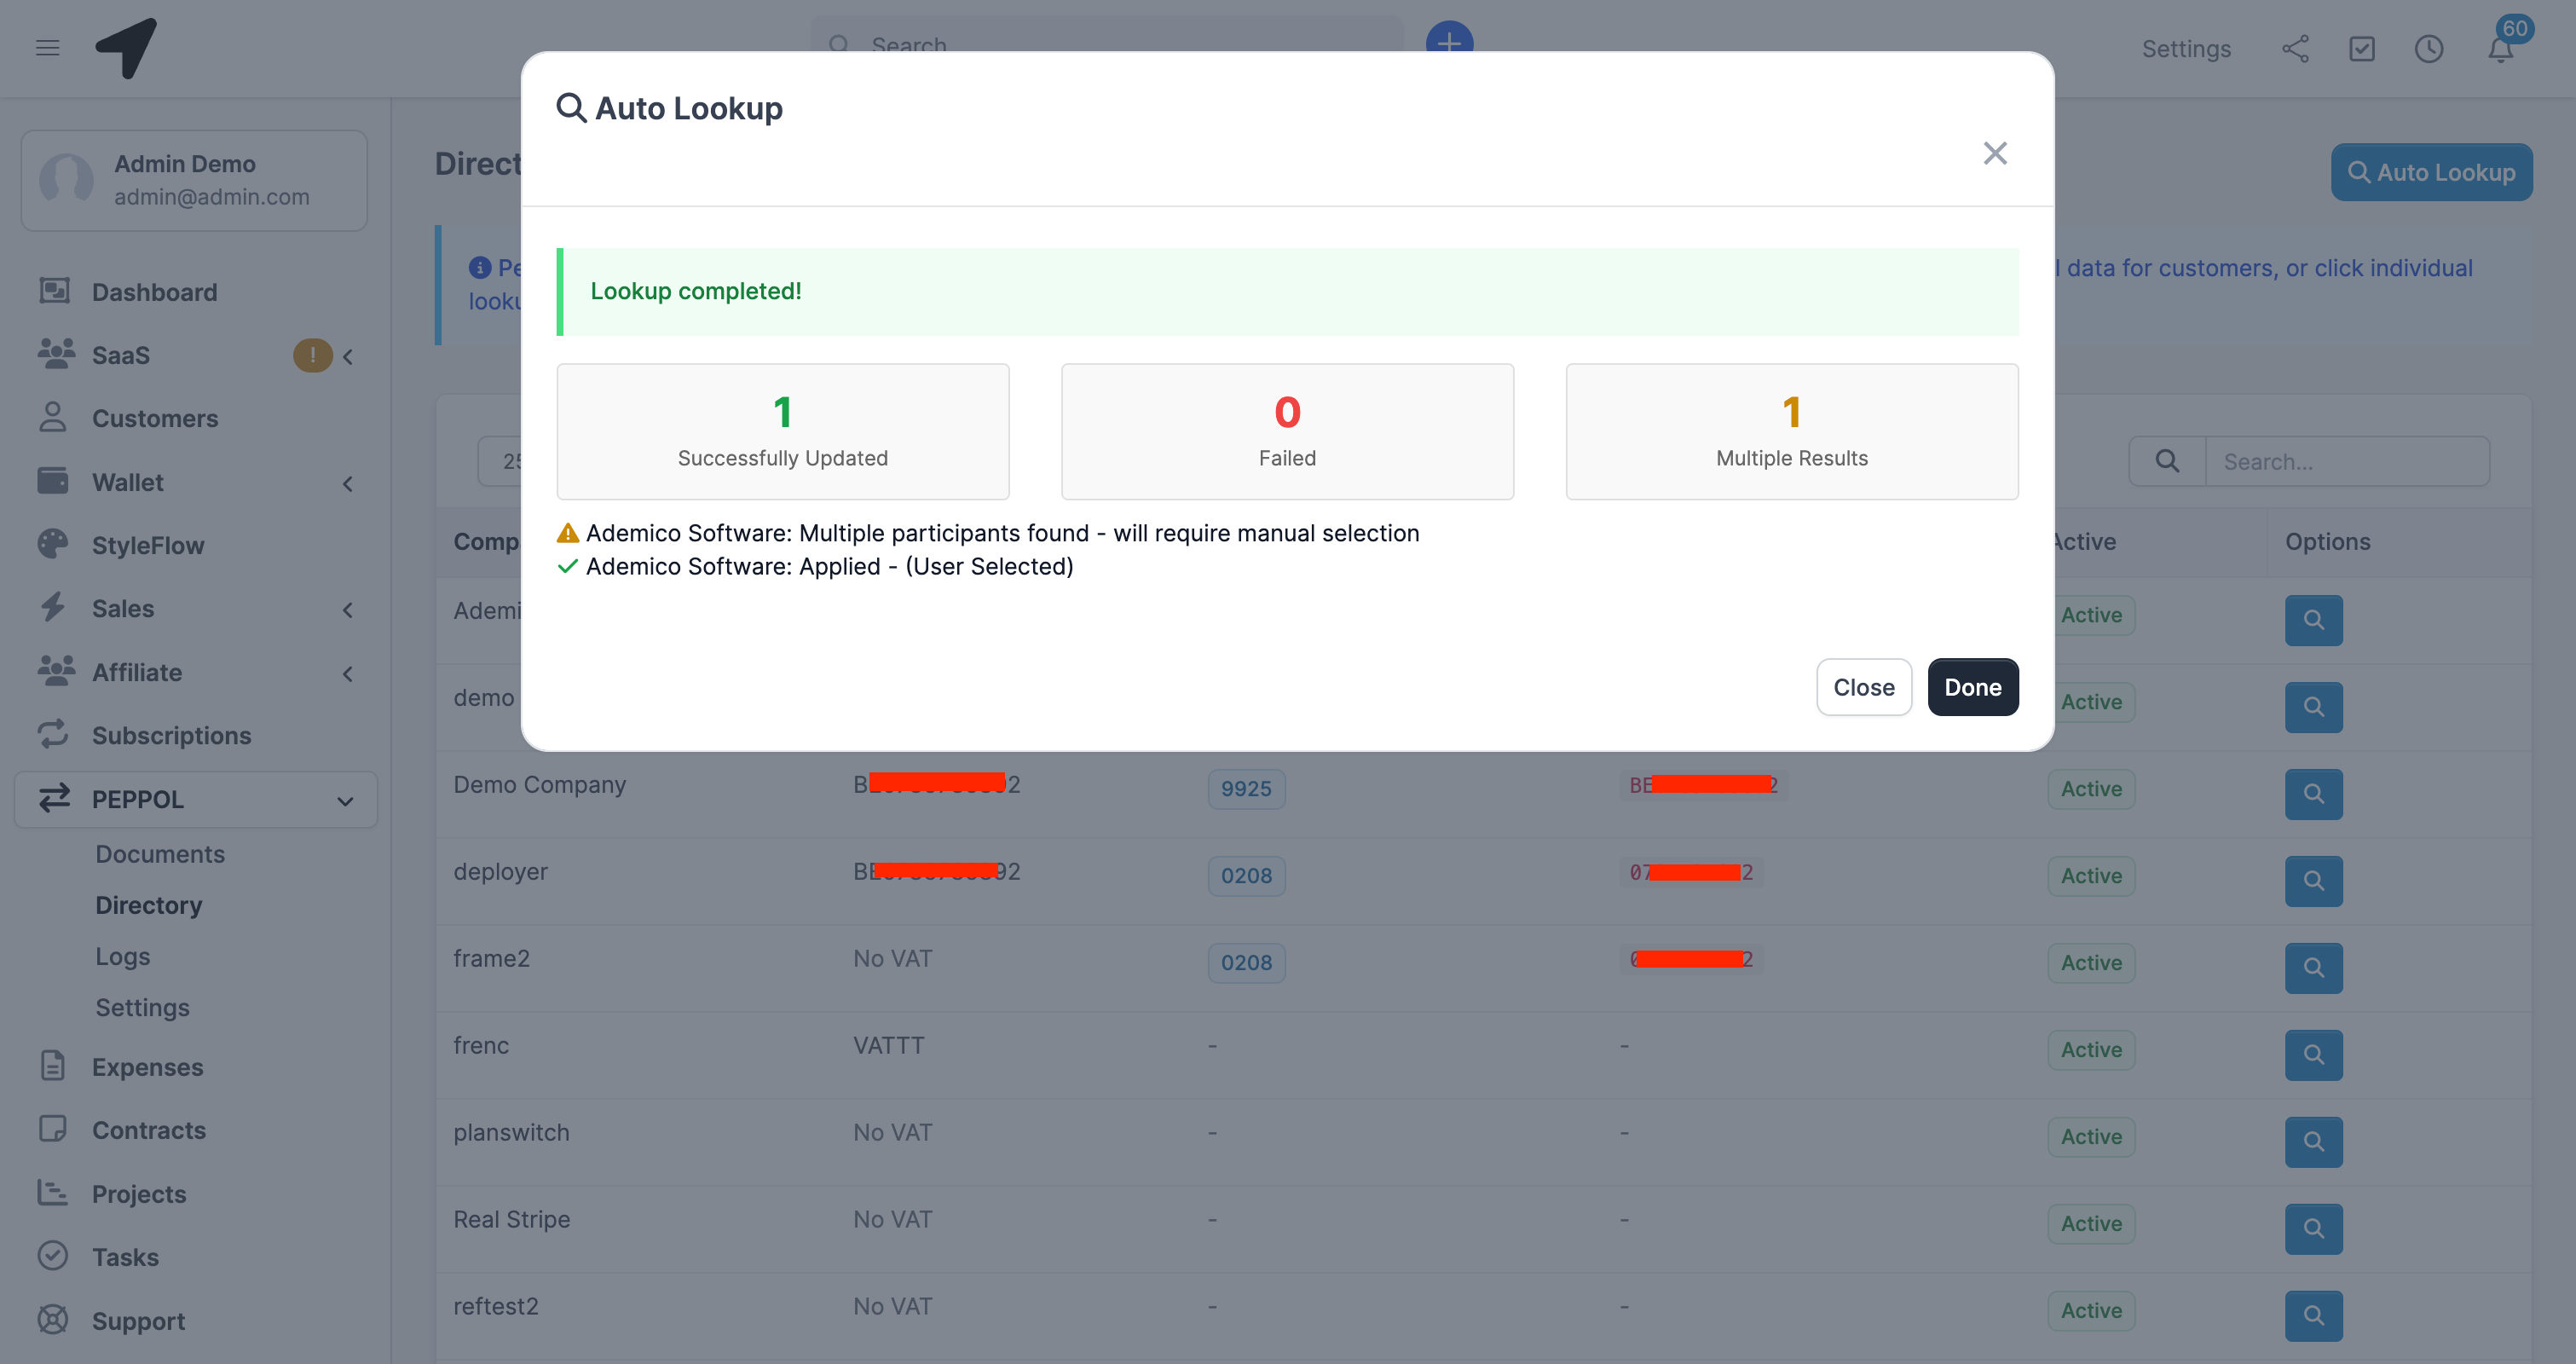Screen dimensions: 2576x1364
Task: Open PEPPOL Documents submenu item
Action: click(x=160, y=854)
